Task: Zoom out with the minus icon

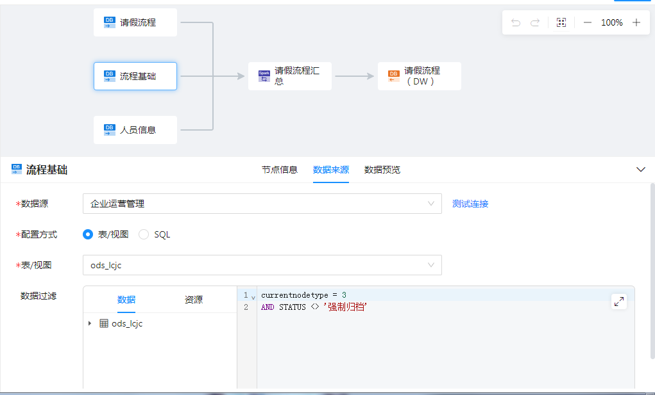Action: click(x=588, y=22)
